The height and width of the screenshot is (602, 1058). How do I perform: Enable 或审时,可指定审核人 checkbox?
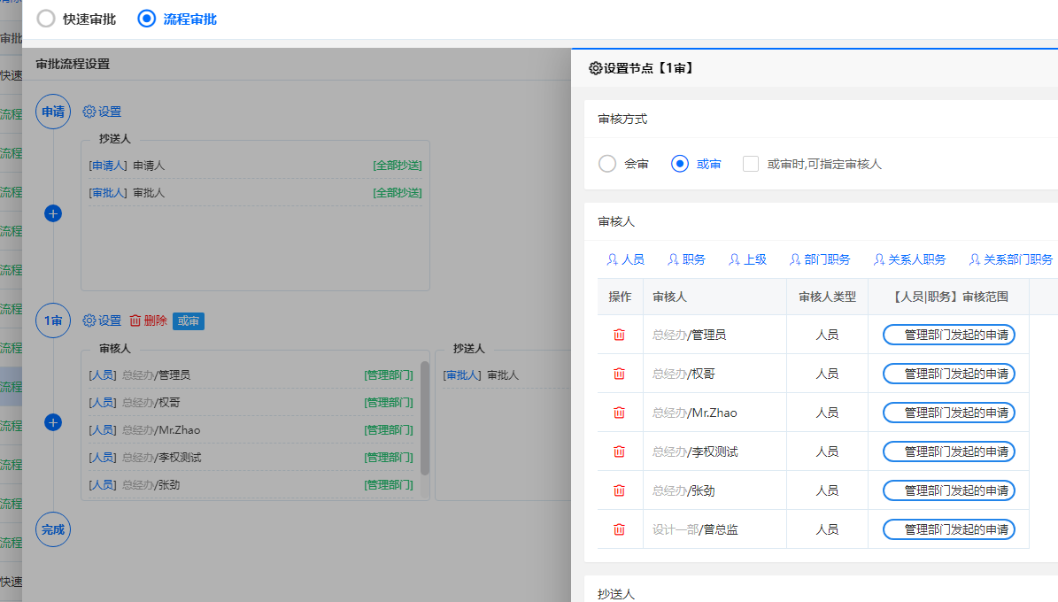[750, 164]
